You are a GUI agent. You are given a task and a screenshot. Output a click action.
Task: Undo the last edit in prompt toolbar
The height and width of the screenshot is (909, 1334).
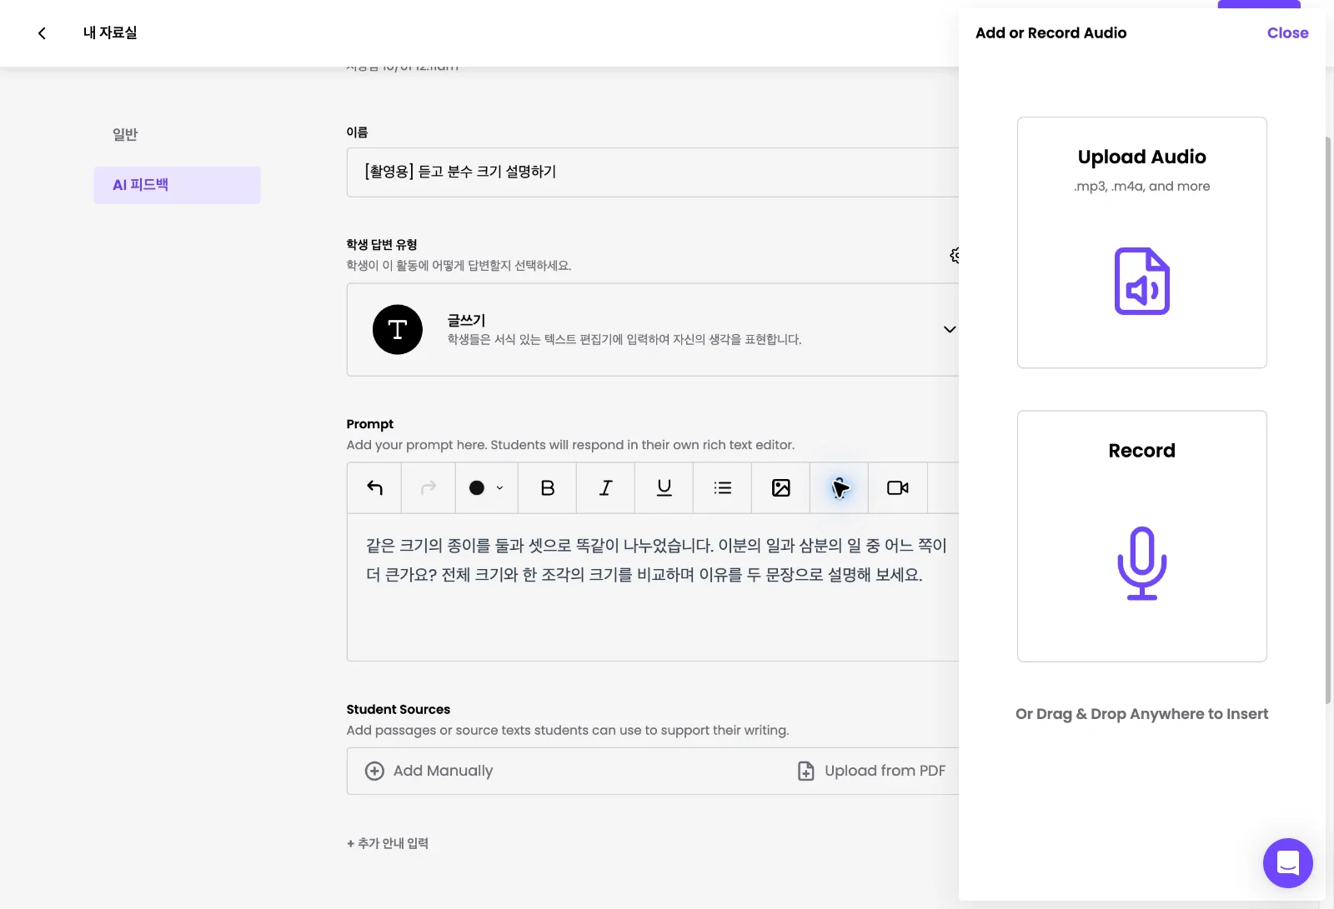click(375, 487)
